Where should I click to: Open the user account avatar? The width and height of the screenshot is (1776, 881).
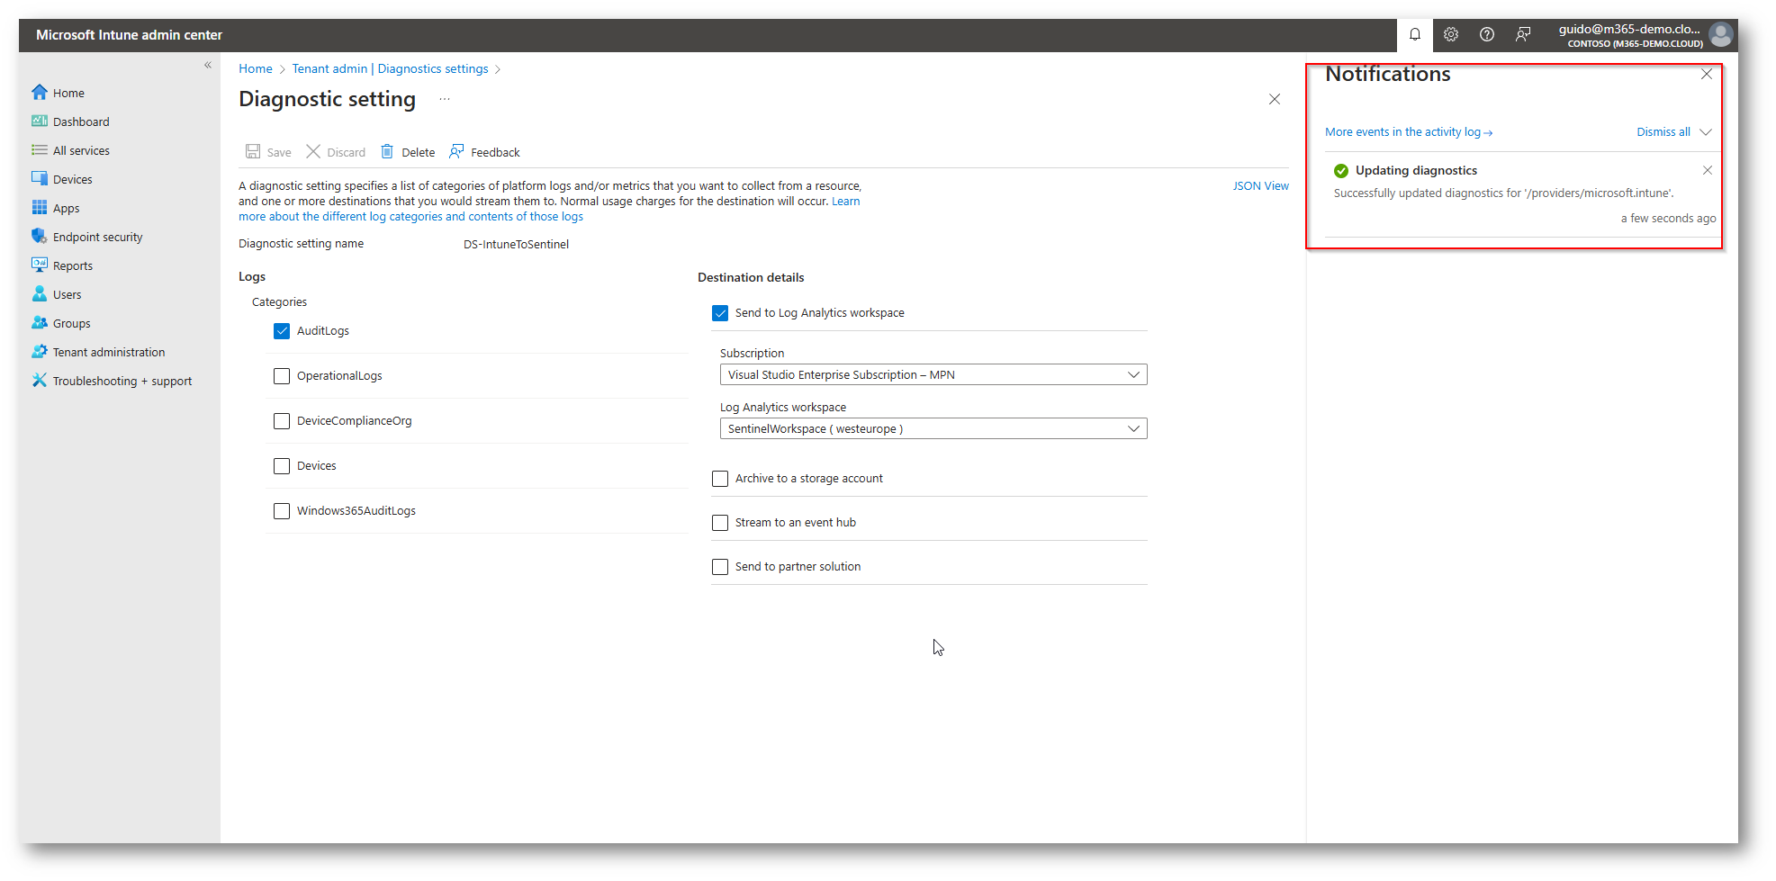[x=1720, y=35]
